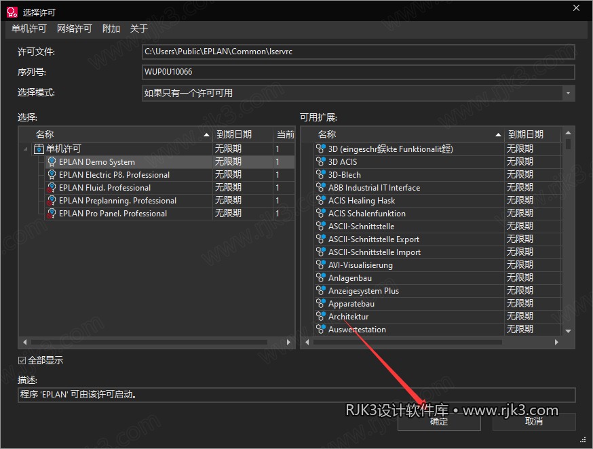Open the 选择模式 dropdown
The width and height of the screenshot is (593, 449).
click(568, 93)
